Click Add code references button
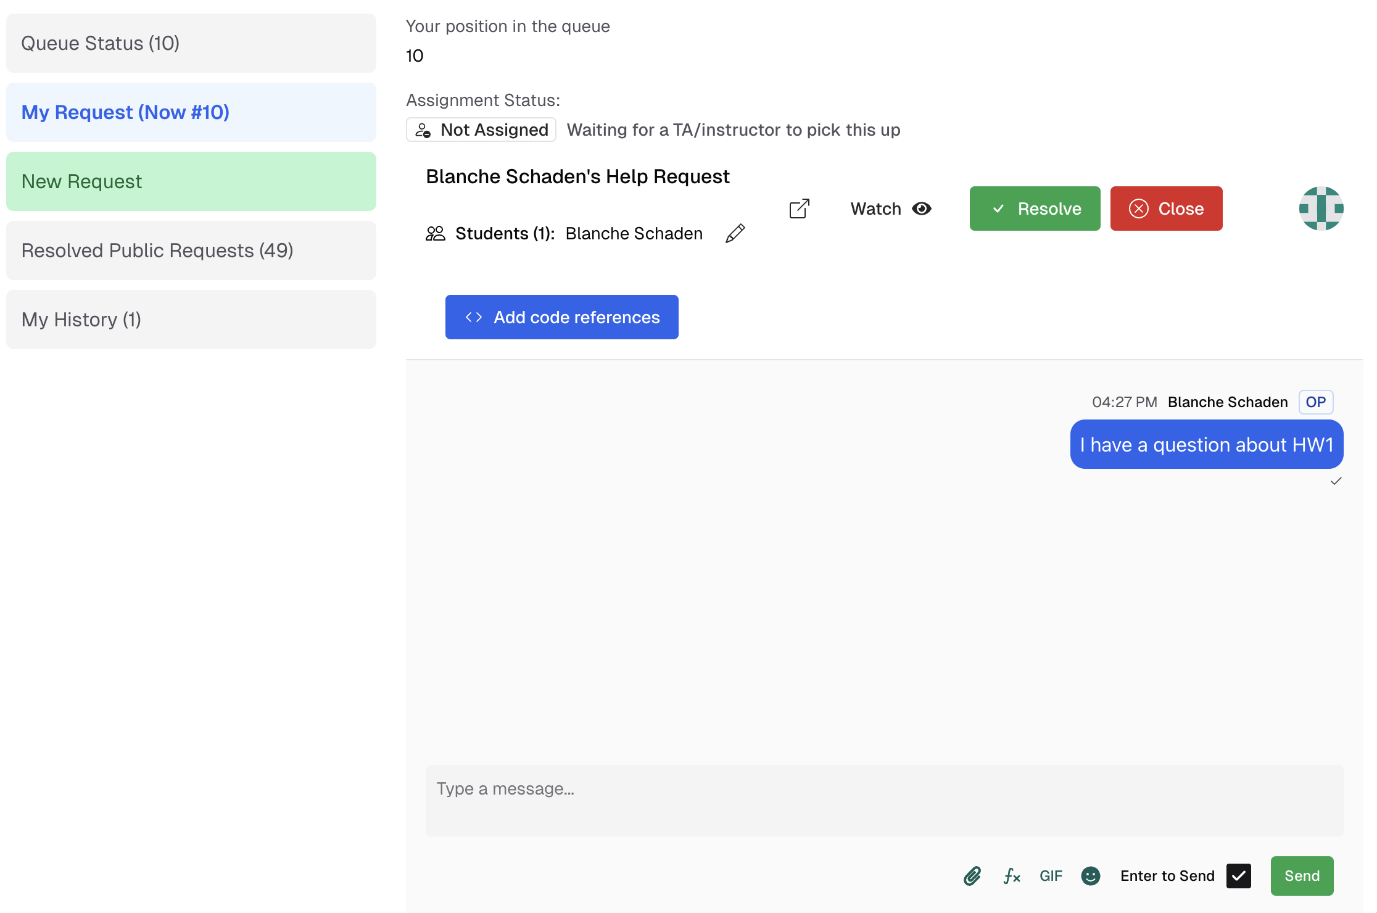Image resolution: width=1377 pixels, height=913 pixels. (x=561, y=317)
